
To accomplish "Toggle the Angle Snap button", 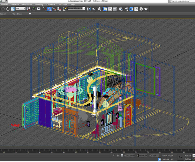I will click(49, 9).
